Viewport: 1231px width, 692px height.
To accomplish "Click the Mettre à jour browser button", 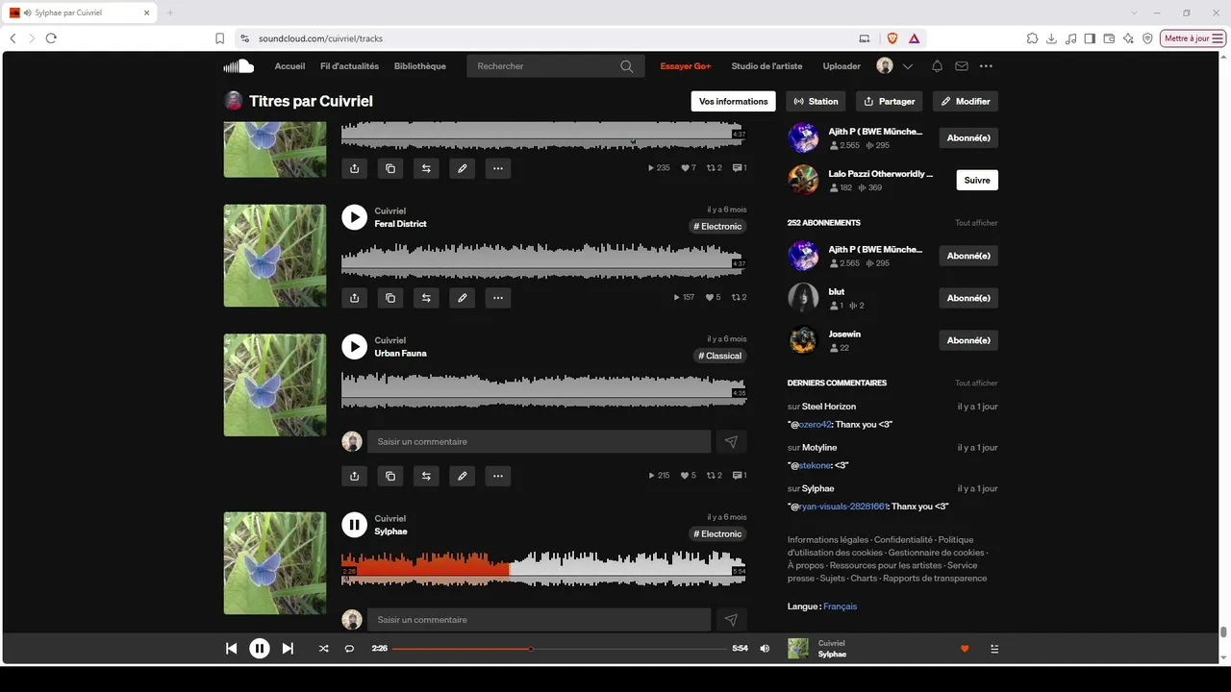I will coord(1193,38).
